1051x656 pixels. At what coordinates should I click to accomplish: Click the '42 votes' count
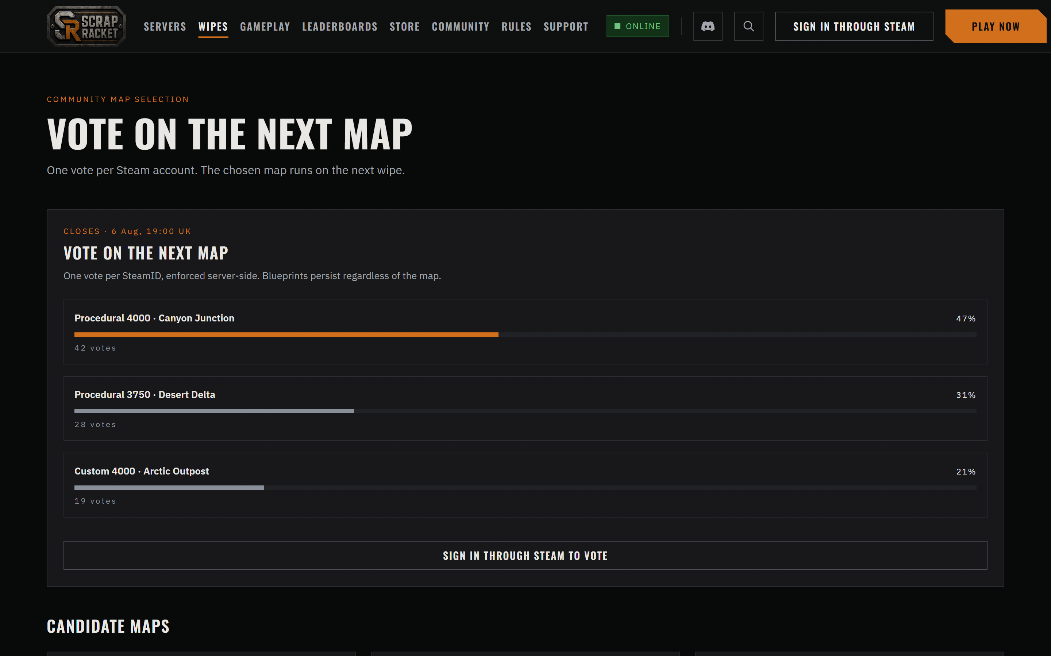tap(95, 348)
